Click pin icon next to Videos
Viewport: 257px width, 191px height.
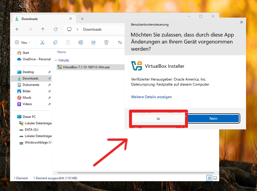tap(49, 104)
